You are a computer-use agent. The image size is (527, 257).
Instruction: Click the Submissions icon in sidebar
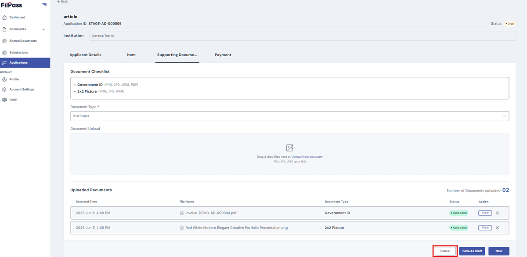click(4, 53)
